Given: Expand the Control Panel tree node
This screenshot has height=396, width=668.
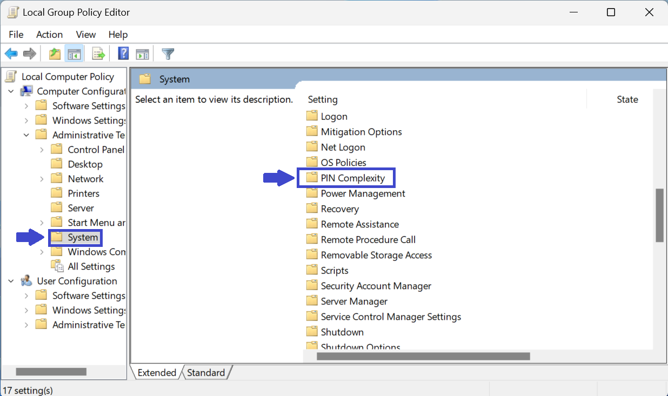Looking at the screenshot, I should (x=42, y=150).
